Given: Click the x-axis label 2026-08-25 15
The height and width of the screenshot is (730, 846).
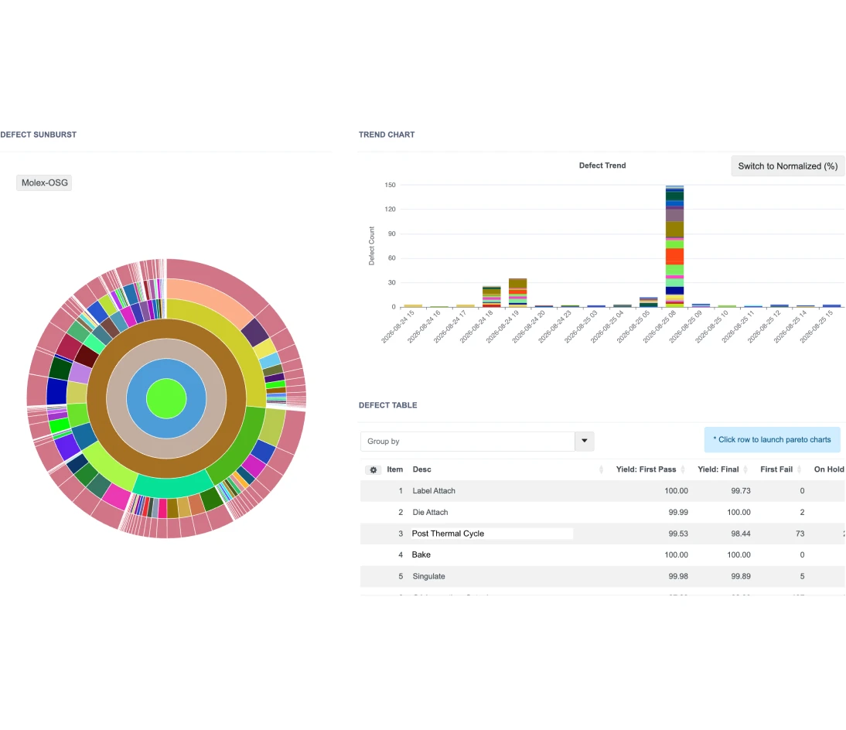Looking at the screenshot, I should (817, 326).
